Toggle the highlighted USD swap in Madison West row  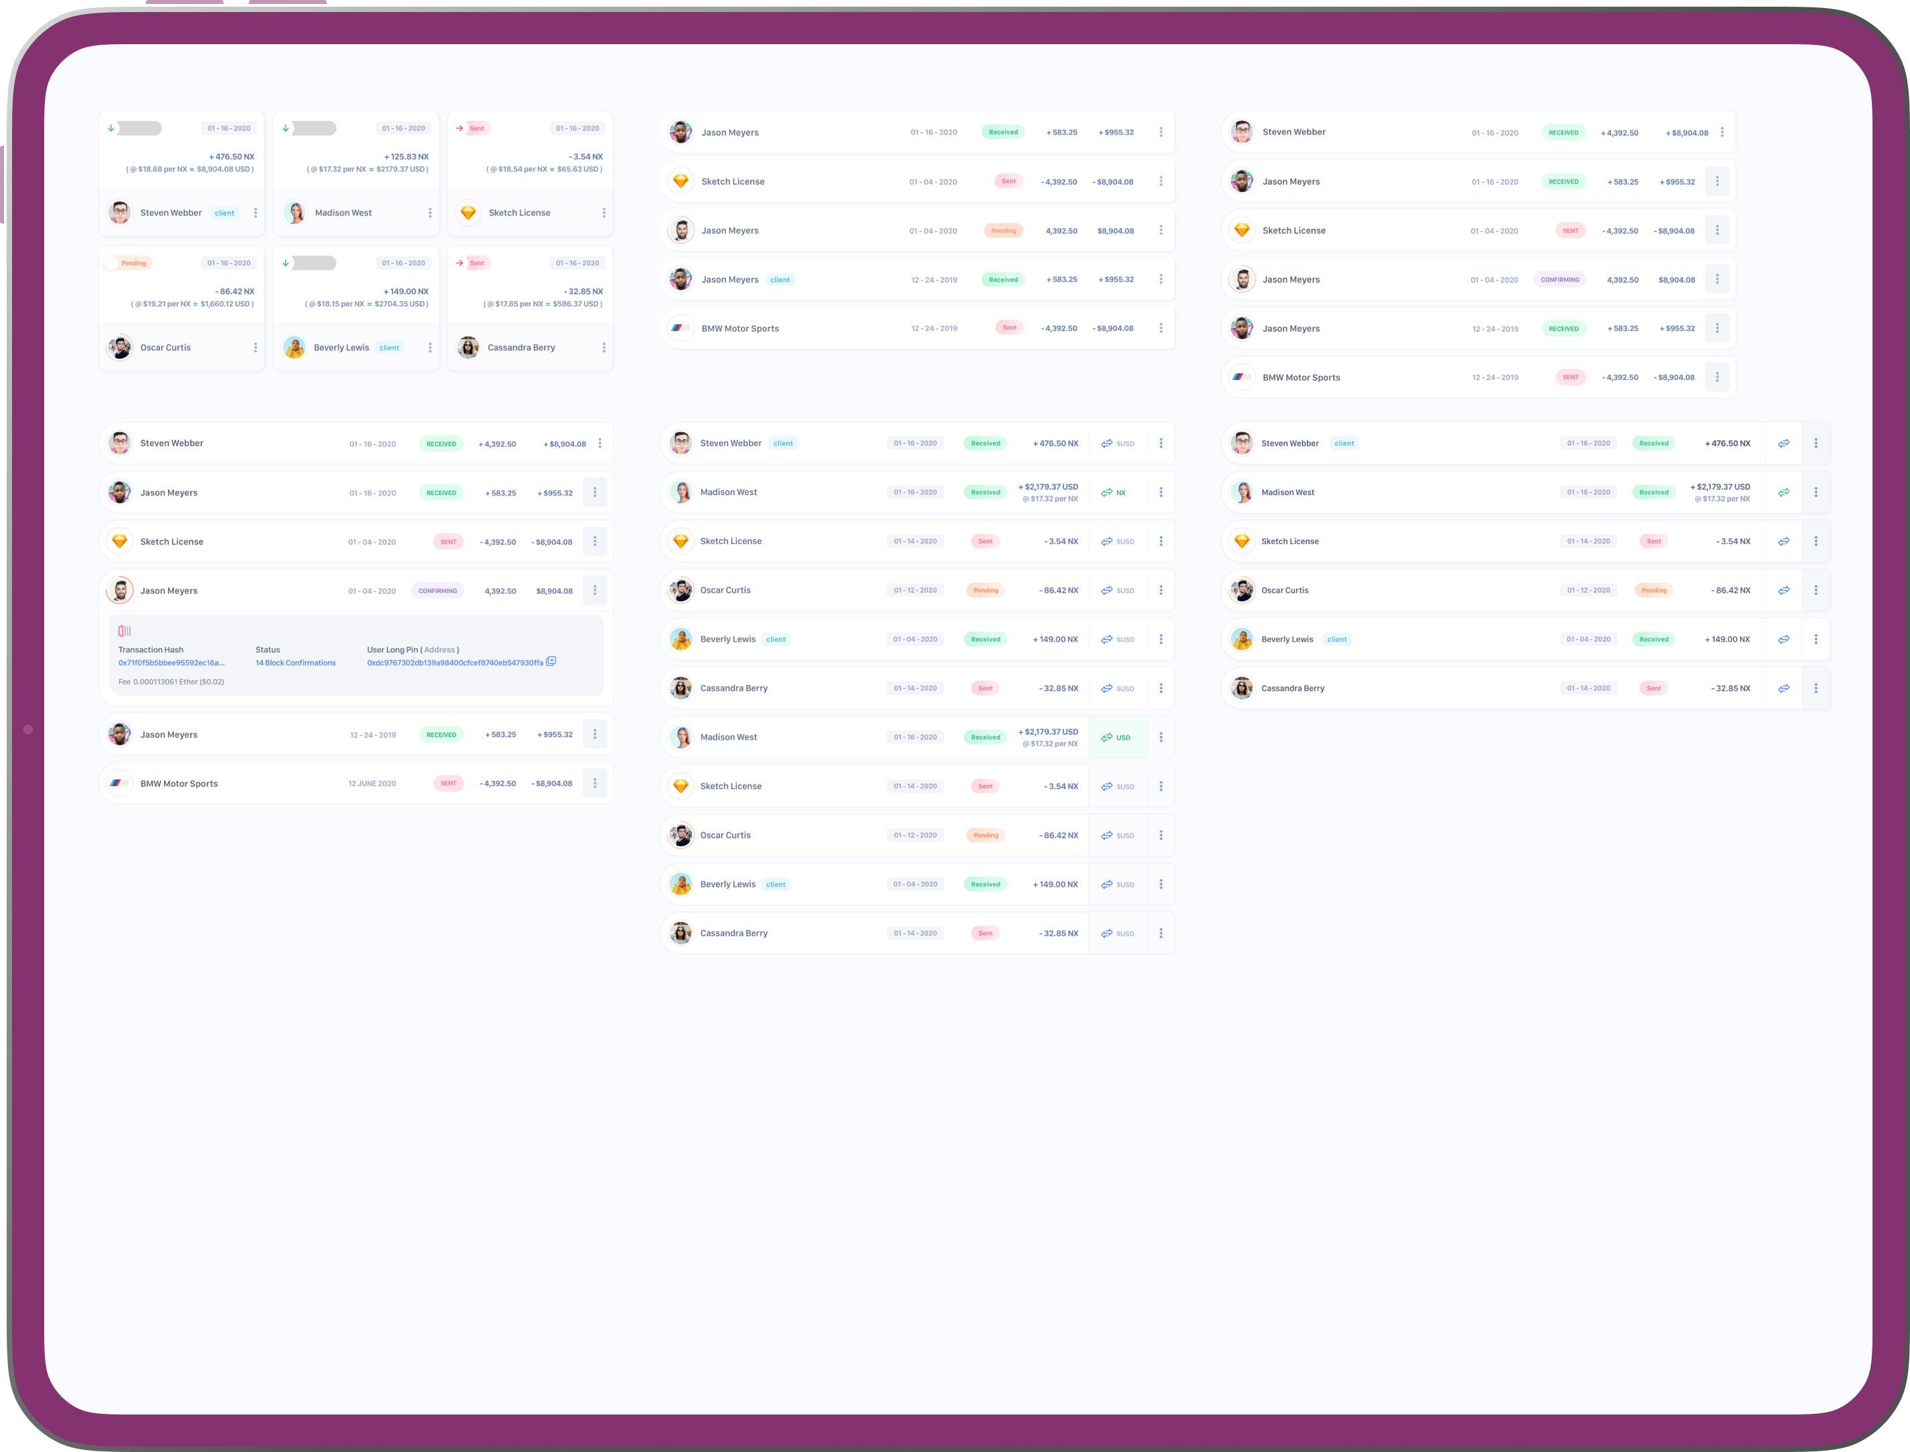(x=1116, y=737)
